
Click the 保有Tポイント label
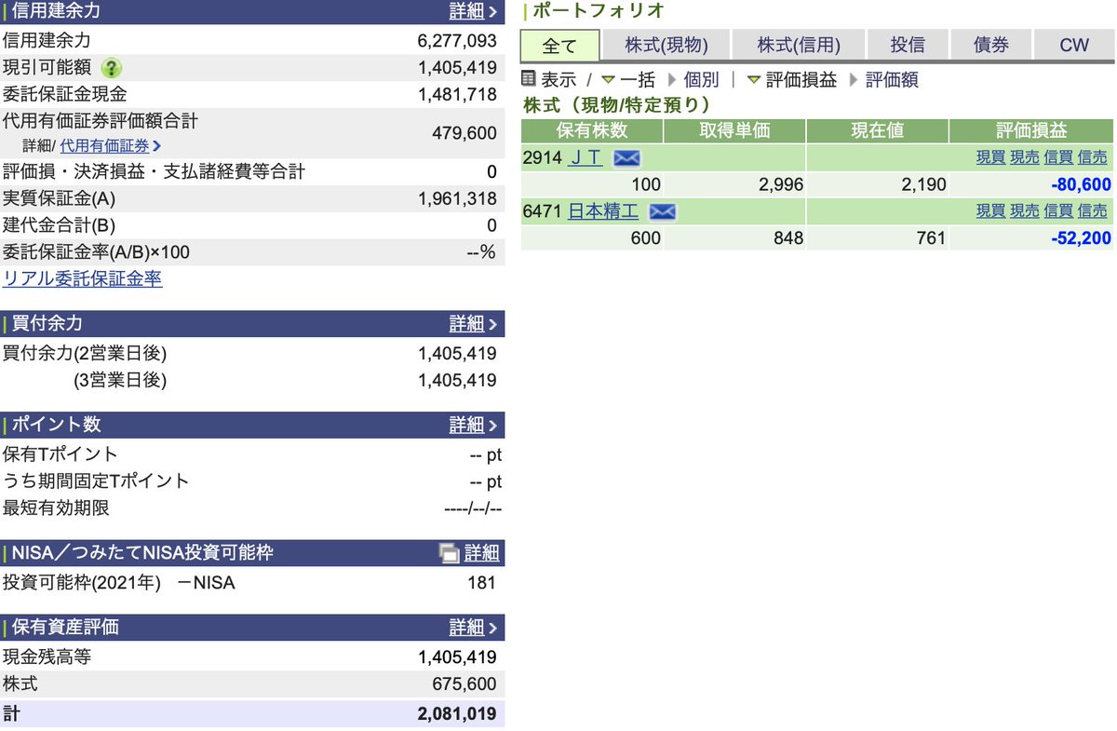point(61,454)
